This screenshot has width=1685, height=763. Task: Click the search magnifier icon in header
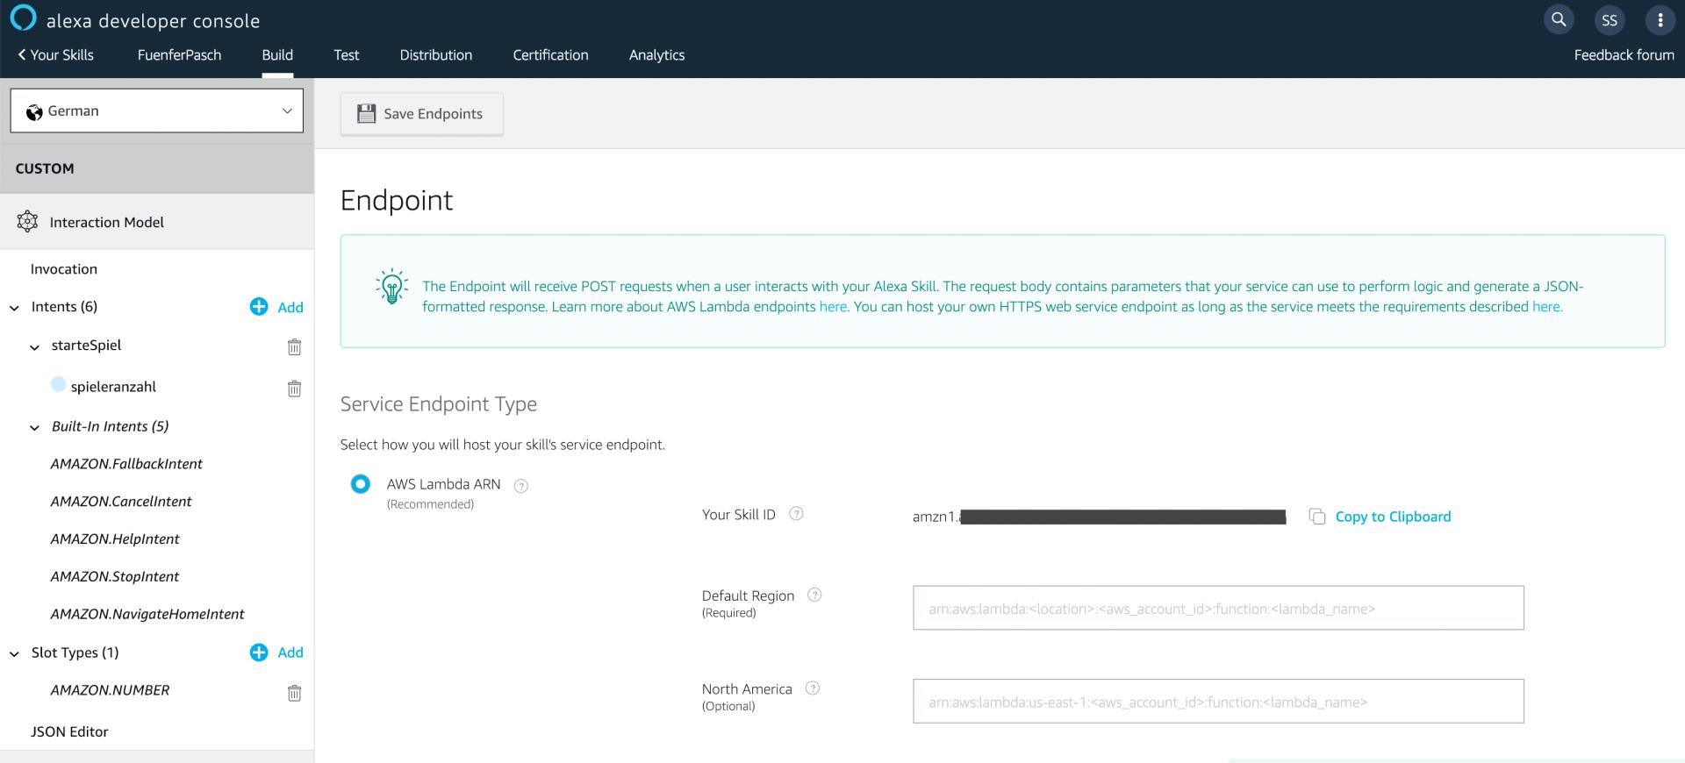[1559, 19]
